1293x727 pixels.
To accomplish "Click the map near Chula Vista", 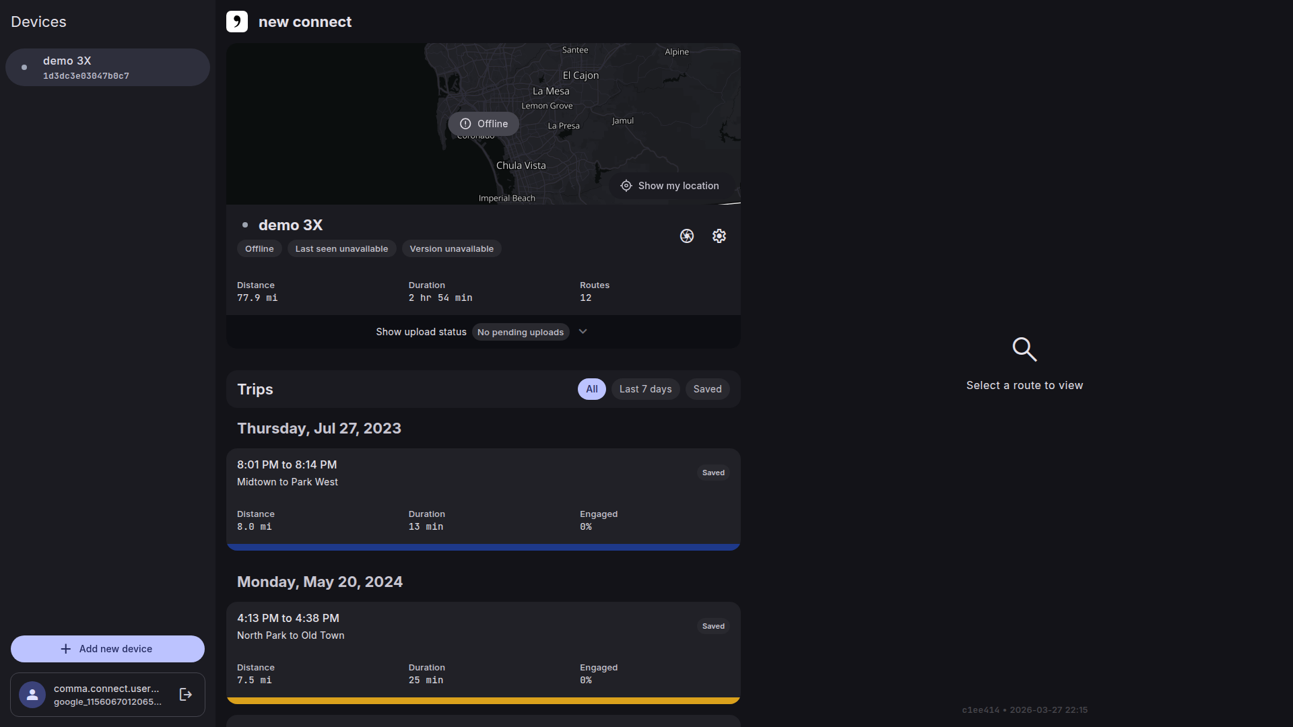I will click(521, 166).
